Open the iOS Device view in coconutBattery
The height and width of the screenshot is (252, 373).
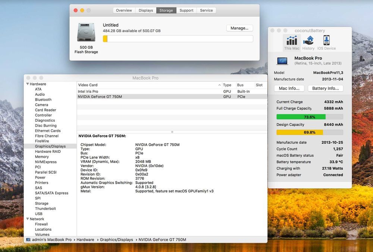tap(326, 42)
